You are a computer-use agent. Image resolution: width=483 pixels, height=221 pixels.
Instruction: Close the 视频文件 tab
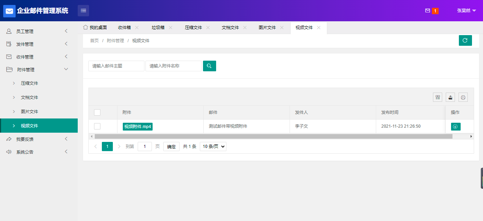(x=319, y=27)
